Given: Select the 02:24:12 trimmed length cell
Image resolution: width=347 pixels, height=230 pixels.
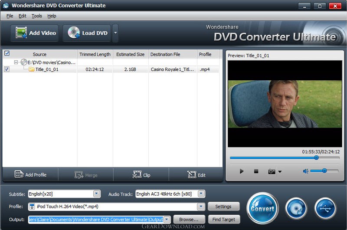Looking at the screenshot, I should (95, 69).
